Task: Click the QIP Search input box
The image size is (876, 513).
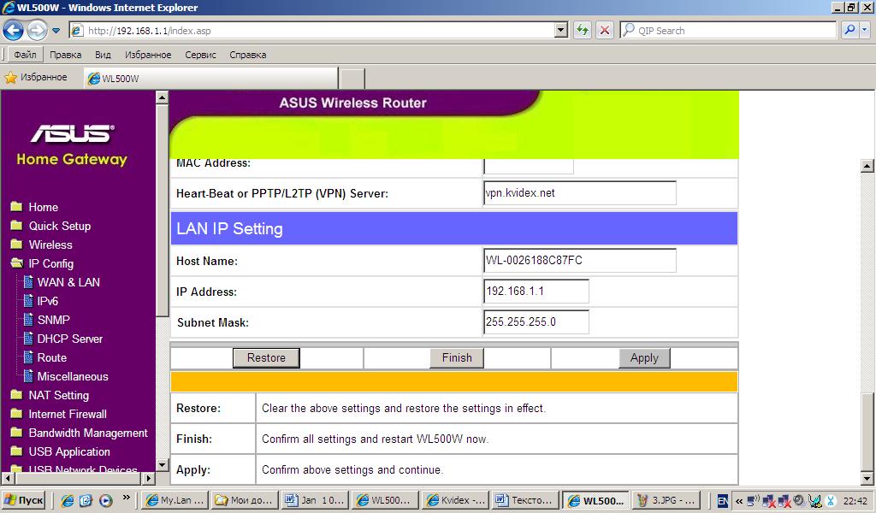Action: point(728,30)
